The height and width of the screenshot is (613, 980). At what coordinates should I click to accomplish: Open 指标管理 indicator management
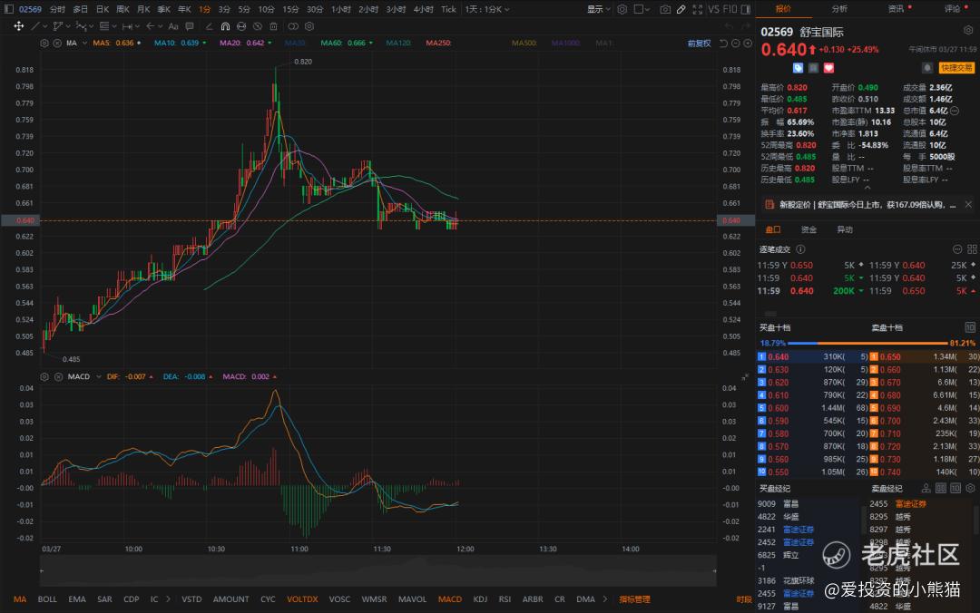(x=634, y=599)
